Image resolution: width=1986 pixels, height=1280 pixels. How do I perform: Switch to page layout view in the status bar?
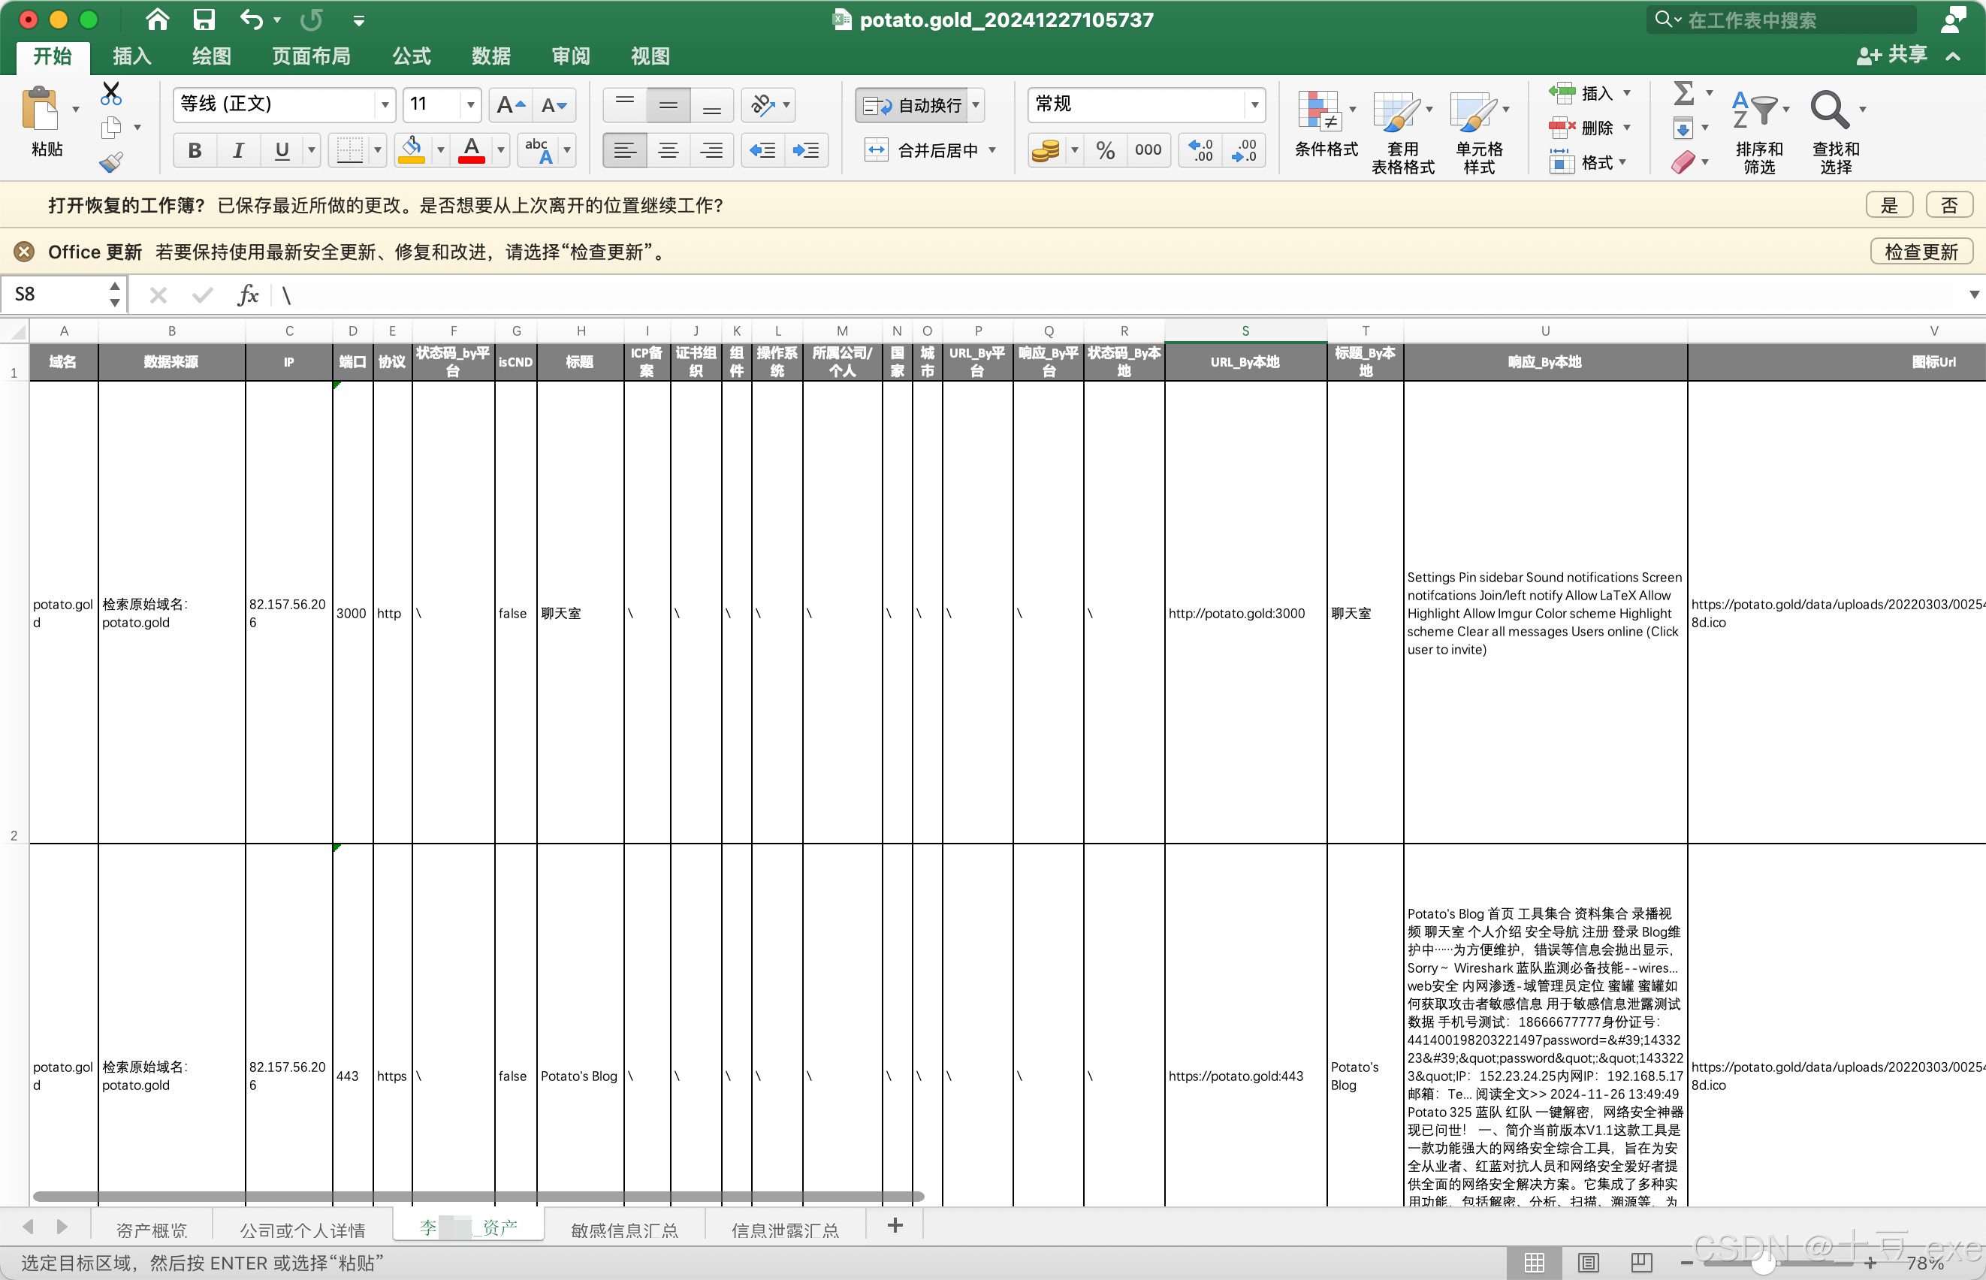tap(1588, 1263)
